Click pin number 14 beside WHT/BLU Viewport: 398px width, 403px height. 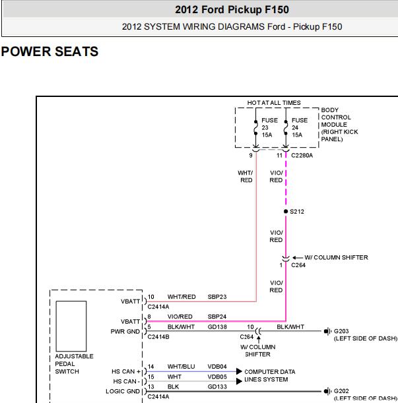(x=150, y=367)
